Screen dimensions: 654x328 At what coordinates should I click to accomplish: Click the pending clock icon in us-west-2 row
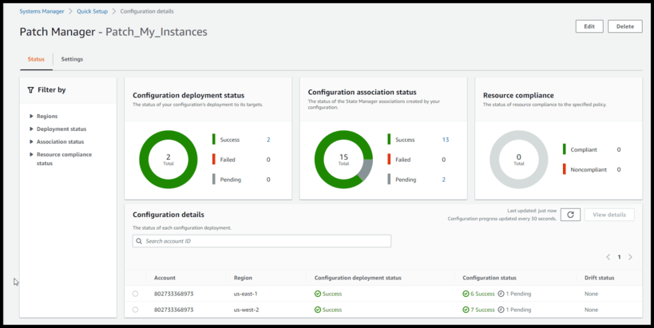(x=501, y=310)
